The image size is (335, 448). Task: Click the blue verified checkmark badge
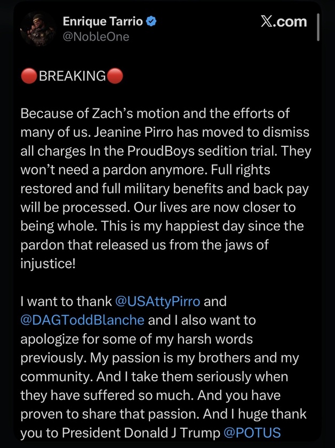pyautogui.click(x=151, y=22)
